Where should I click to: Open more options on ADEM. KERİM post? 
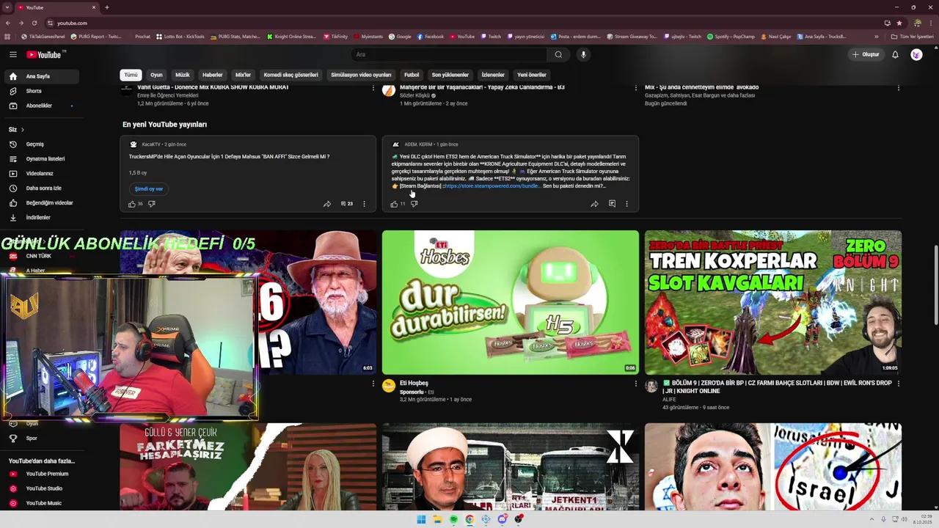tap(626, 204)
